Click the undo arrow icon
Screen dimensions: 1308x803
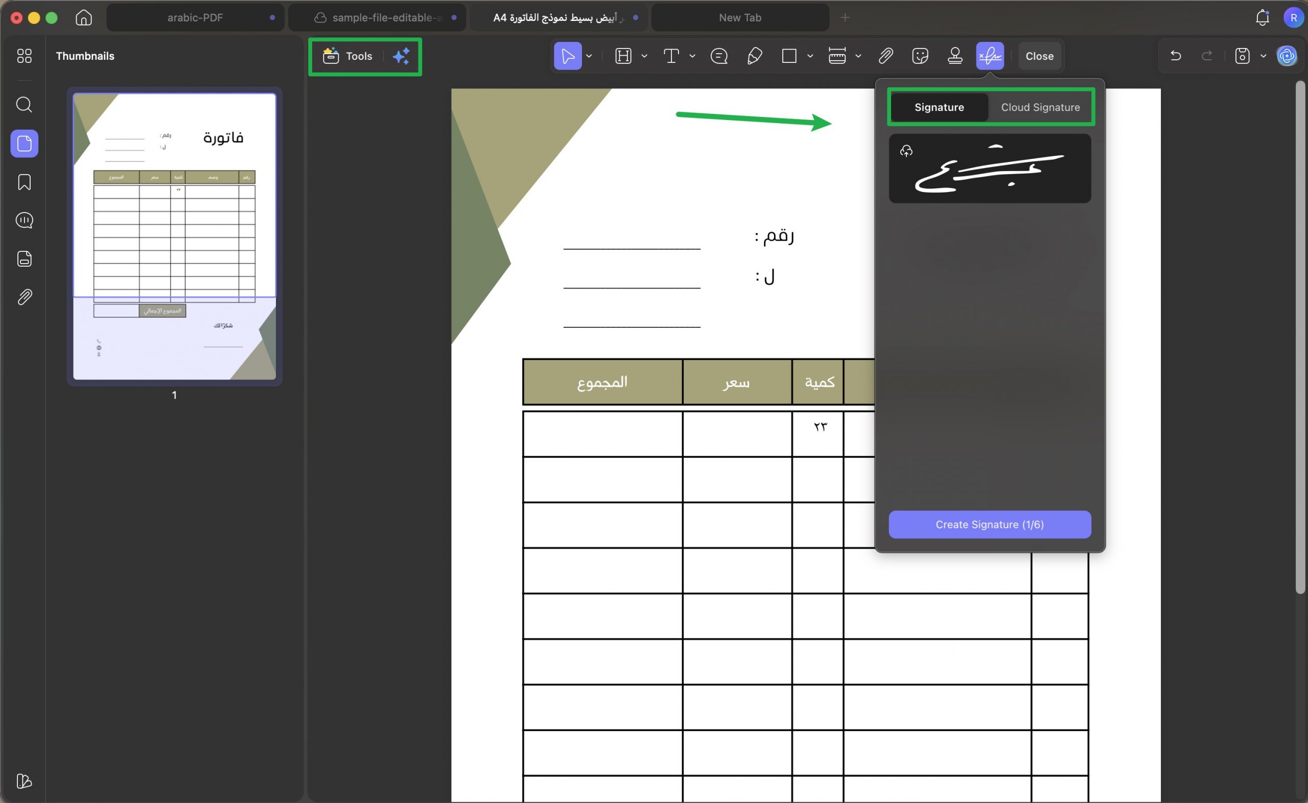1176,56
